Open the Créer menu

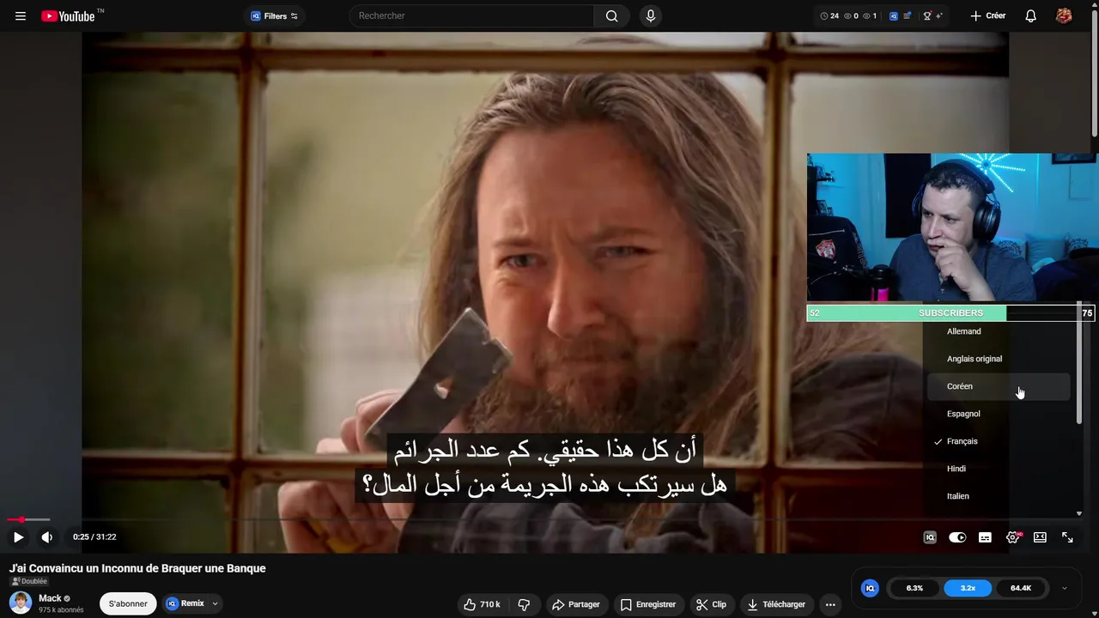click(987, 16)
